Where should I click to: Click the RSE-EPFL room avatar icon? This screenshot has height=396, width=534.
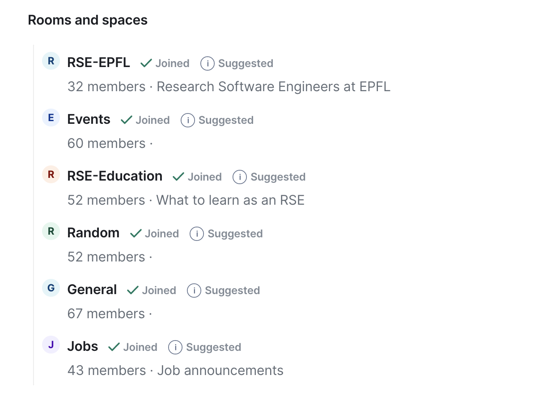coord(51,61)
